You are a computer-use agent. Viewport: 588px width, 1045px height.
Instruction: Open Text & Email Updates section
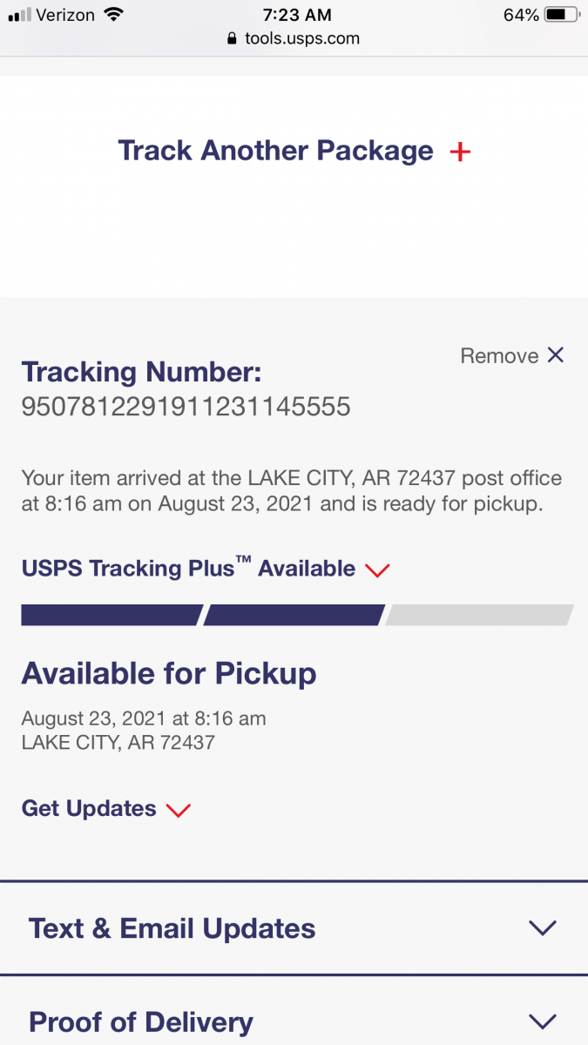[x=172, y=928]
